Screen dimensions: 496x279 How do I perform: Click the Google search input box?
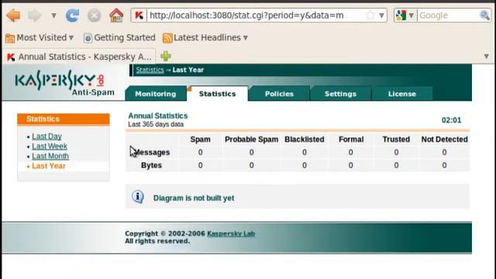448,15
